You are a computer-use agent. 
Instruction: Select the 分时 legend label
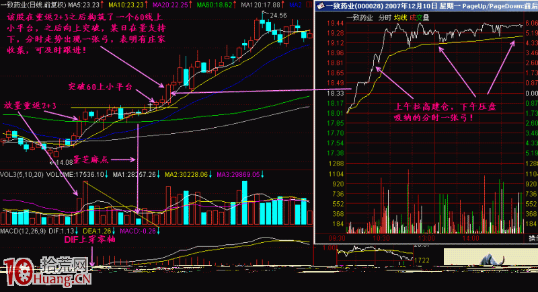(x=385, y=18)
